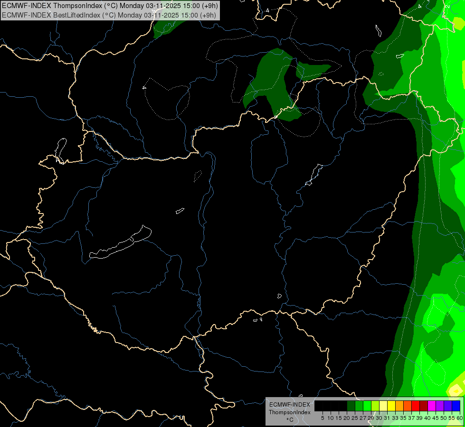
Task: Select the medium green 25-27 legend swatch
Action: 359,406
